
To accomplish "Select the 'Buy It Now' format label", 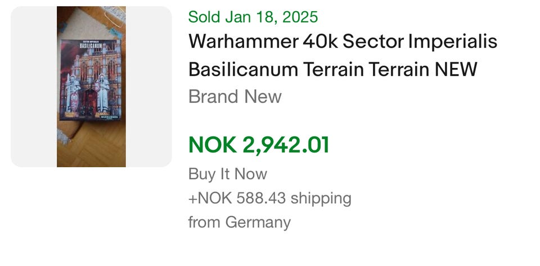I will point(227,174).
